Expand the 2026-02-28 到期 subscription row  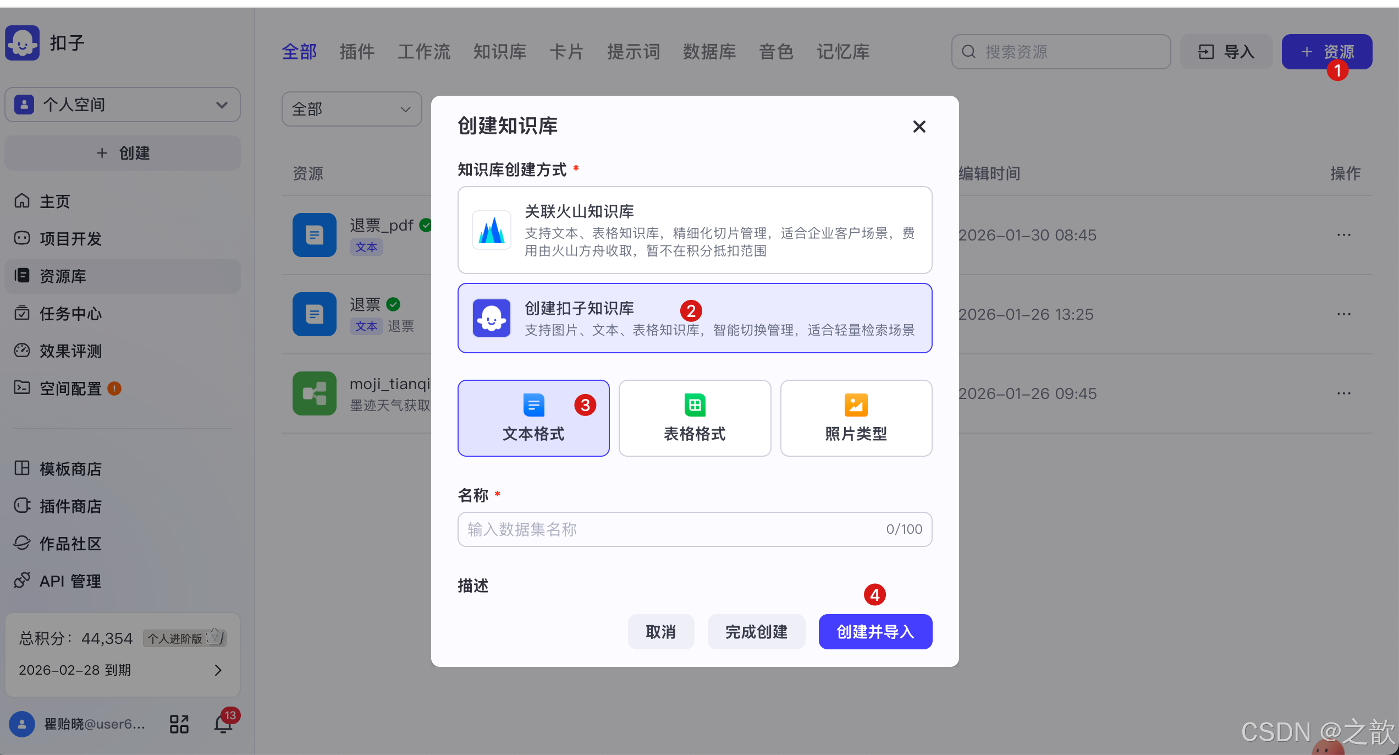tap(218, 670)
